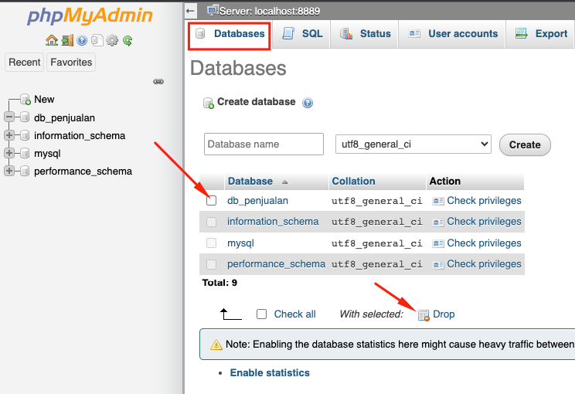Open performance_schema link in table
575x394 pixels.
[276, 264]
